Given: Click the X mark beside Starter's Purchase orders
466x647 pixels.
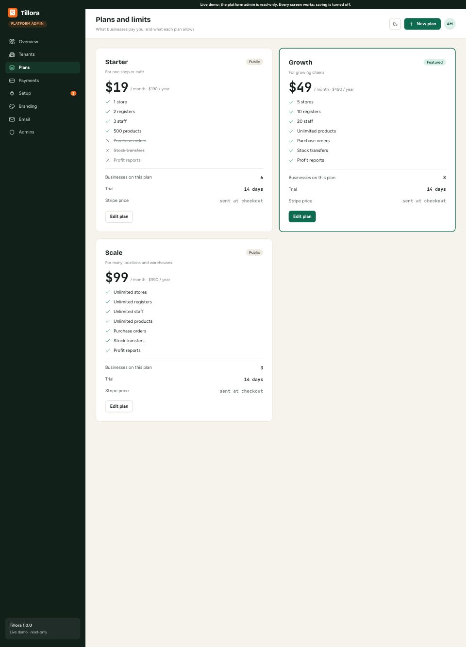Looking at the screenshot, I should coord(108,141).
